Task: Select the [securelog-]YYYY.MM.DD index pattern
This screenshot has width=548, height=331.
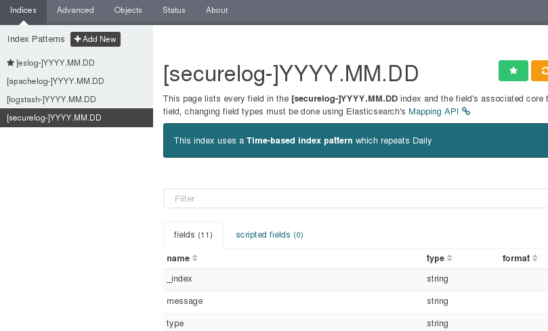Action: [x=77, y=118]
